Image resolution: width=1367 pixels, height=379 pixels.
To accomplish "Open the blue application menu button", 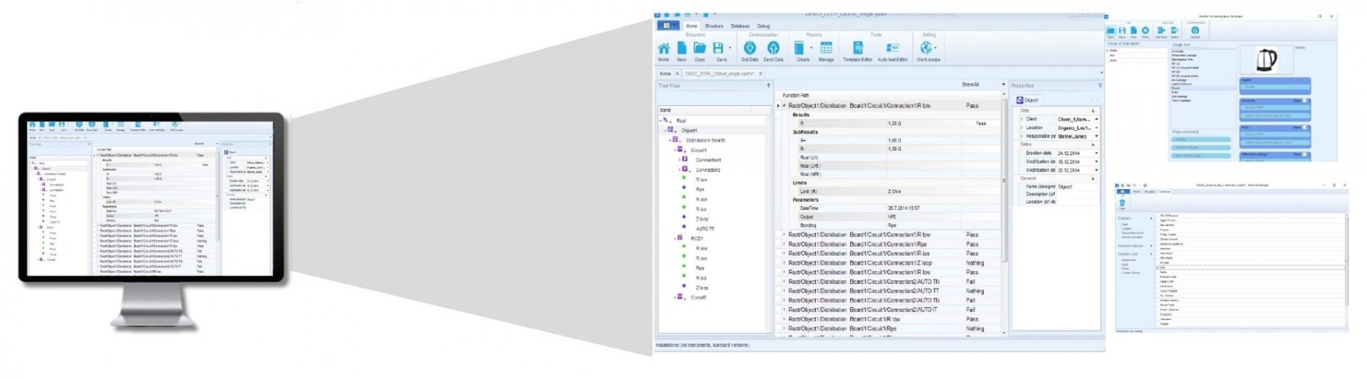I will 668,26.
